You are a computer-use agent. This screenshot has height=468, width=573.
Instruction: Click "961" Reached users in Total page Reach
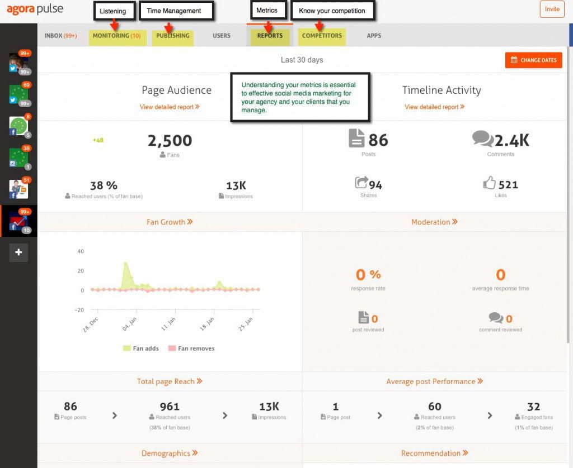coord(170,407)
